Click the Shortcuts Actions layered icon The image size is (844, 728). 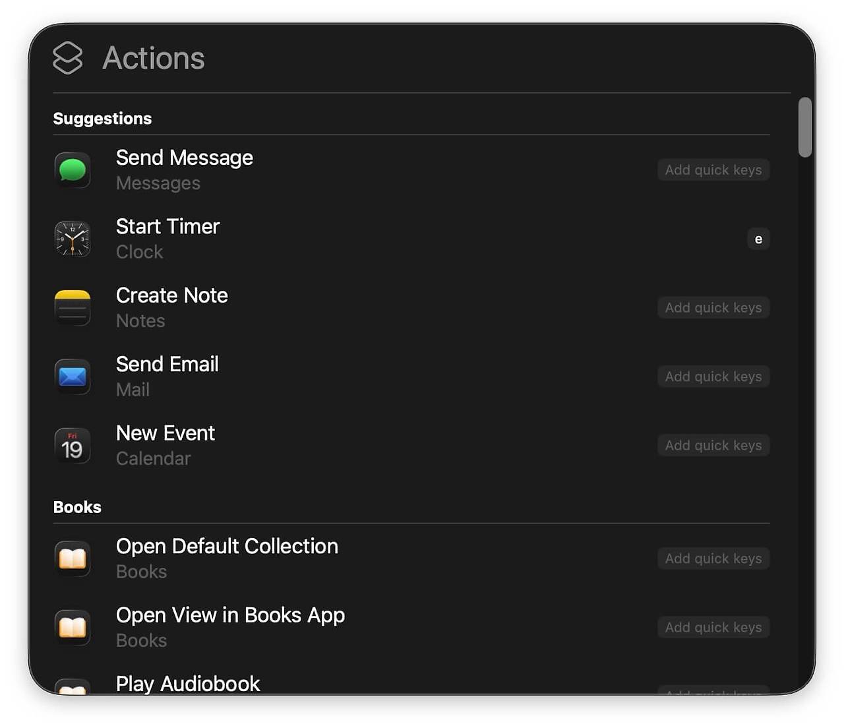point(68,58)
